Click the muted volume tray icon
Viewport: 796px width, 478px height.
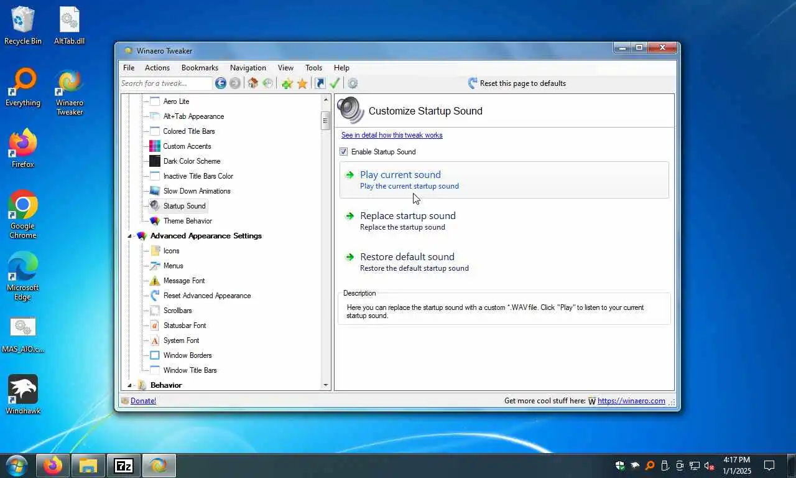pyautogui.click(x=709, y=466)
